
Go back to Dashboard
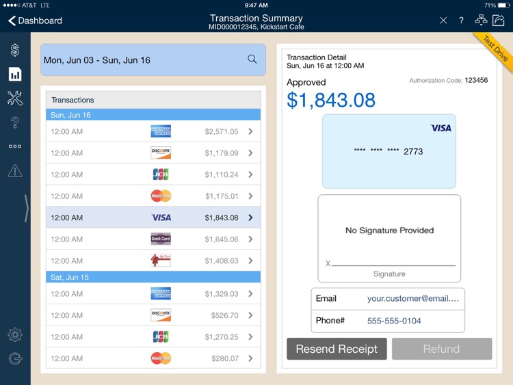35,21
